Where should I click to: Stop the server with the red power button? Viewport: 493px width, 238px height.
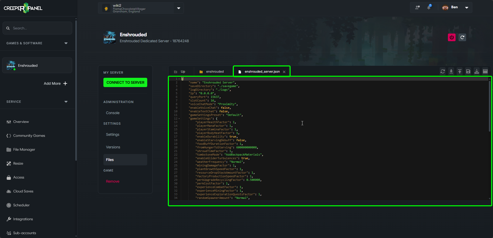click(452, 37)
